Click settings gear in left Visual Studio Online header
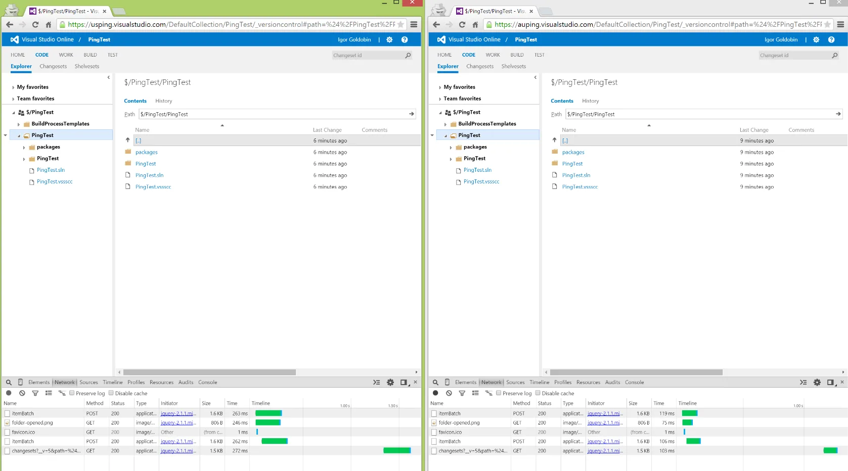Screen dimensions: 848x471 (x=389, y=39)
